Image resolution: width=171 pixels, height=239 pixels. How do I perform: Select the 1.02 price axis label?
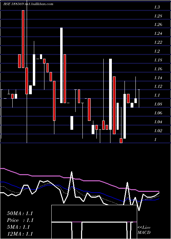pos(158,131)
